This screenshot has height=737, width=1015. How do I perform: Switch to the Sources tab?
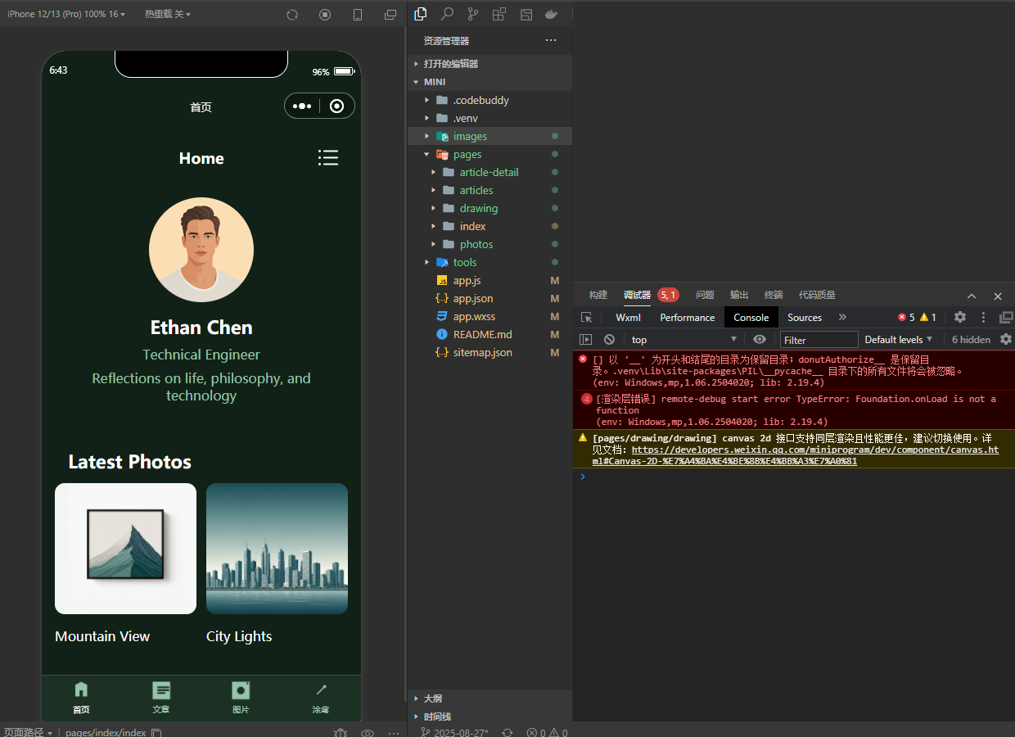(x=805, y=317)
